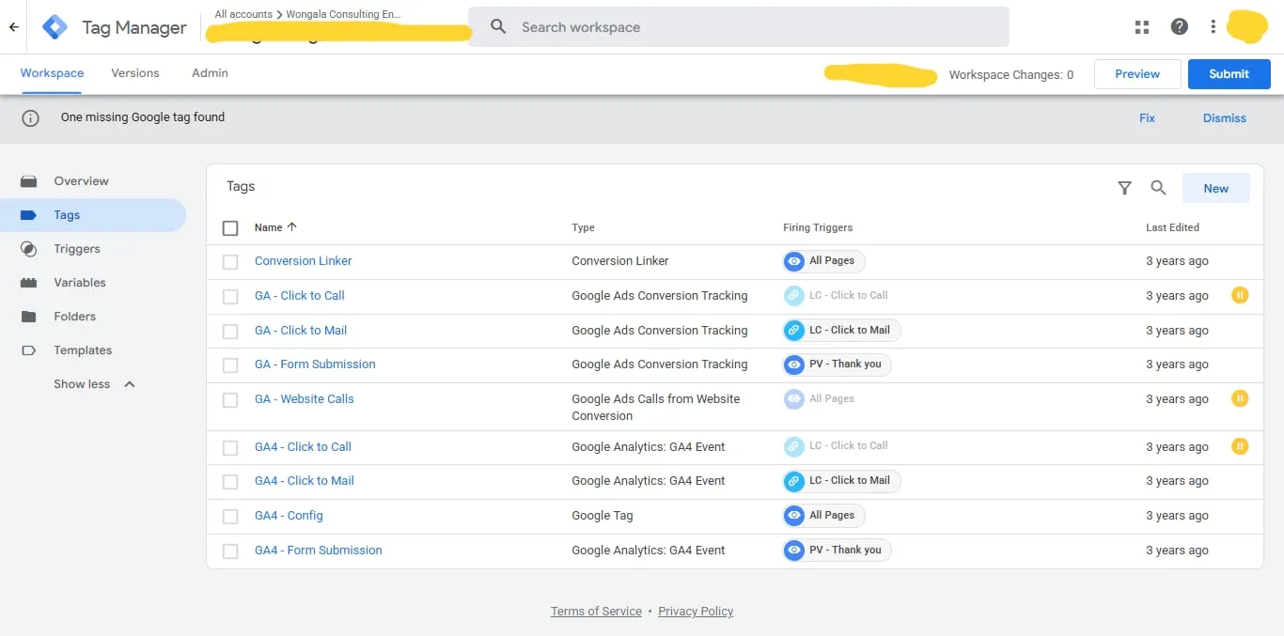Screen dimensions: 1284x636
Task: Check the GA - Form Submission checkbox
Action: (230, 365)
